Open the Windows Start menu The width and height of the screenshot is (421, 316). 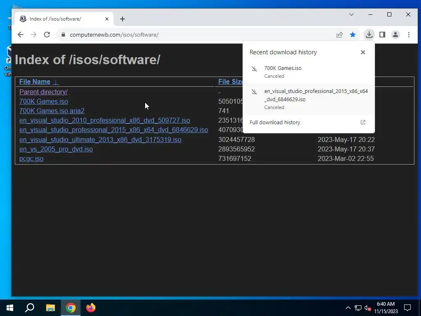pos(10,308)
